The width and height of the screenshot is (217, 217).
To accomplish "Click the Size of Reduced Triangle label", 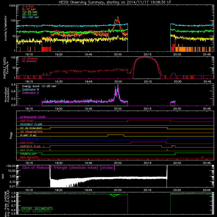I will [x=69, y=168].
